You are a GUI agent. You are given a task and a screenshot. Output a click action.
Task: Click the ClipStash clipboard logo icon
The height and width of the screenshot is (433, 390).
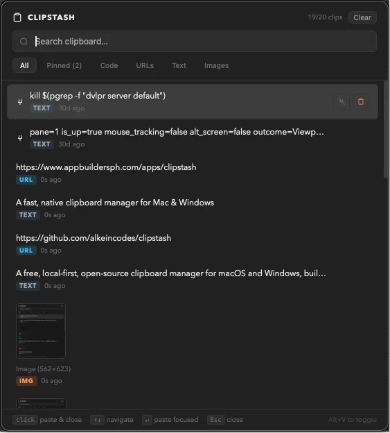pyautogui.click(x=17, y=17)
